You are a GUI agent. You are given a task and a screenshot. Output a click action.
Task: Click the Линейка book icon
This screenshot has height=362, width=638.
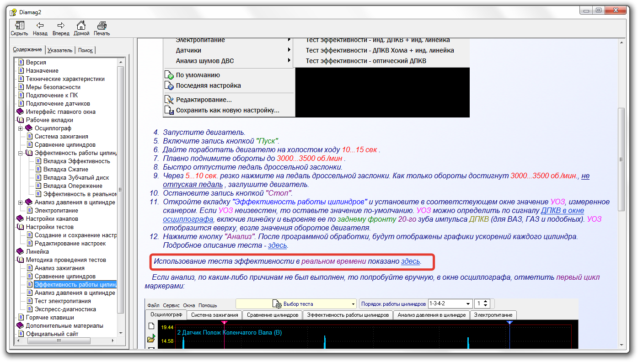tap(20, 251)
